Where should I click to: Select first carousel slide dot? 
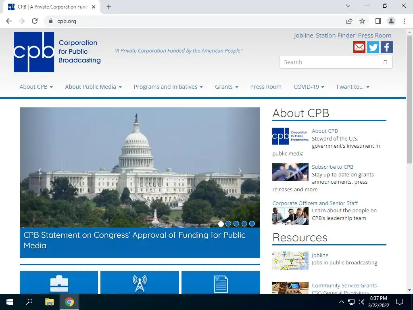[x=221, y=224]
